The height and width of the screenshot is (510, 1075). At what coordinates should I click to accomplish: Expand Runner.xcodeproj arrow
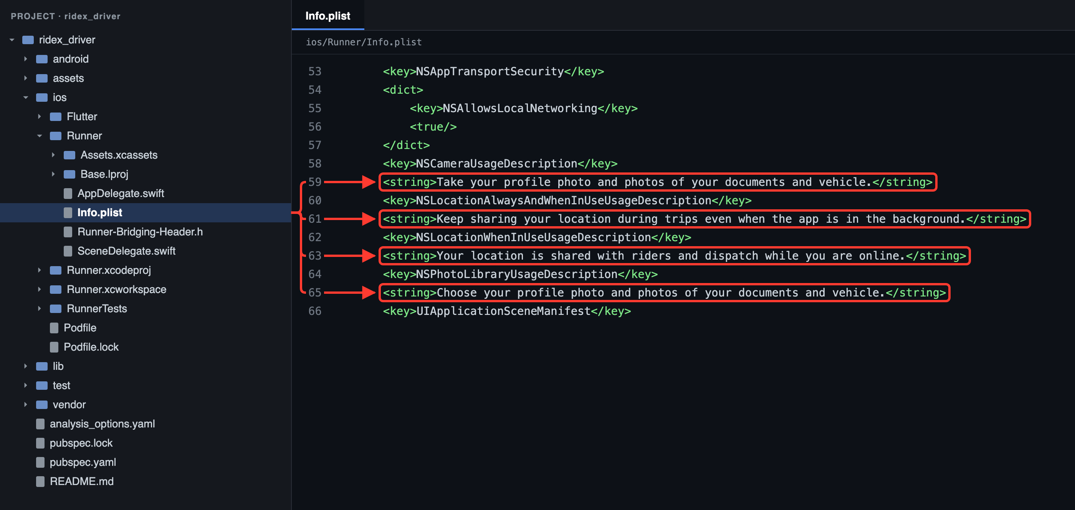40,270
